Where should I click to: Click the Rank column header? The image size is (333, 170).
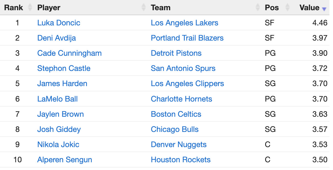click(x=14, y=7)
